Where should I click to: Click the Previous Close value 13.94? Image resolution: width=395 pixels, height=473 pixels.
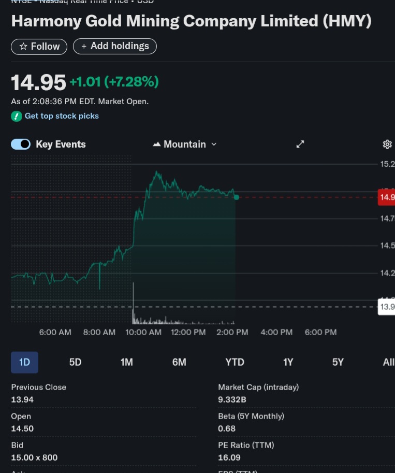point(22,400)
